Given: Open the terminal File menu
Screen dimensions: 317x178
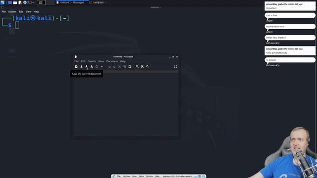Looking at the screenshot, I should click(x=3, y=12).
